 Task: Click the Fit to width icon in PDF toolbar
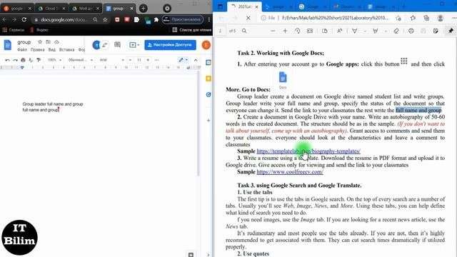click(x=310, y=31)
